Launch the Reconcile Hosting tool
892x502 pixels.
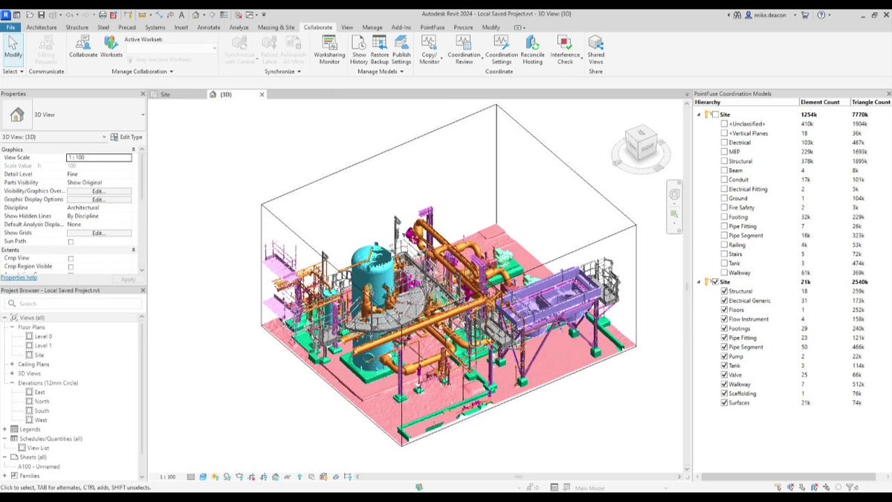click(x=532, y=50)
